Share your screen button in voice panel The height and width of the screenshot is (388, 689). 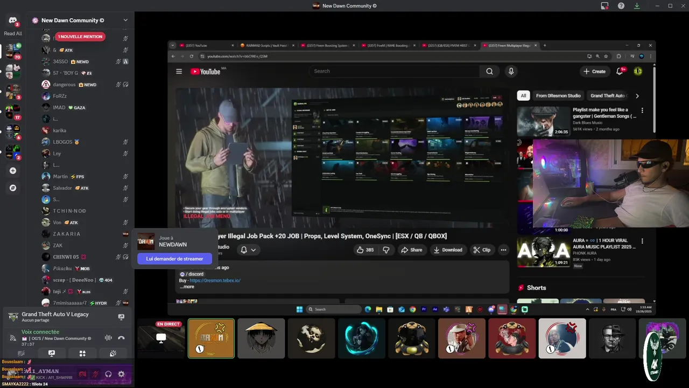tap(52, 354)
